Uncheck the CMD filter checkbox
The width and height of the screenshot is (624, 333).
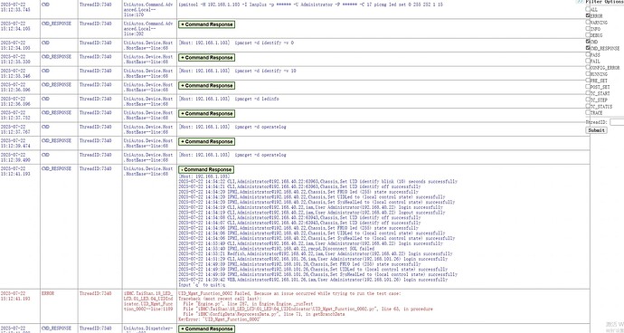pyautogui.click(x=588, y=42)
